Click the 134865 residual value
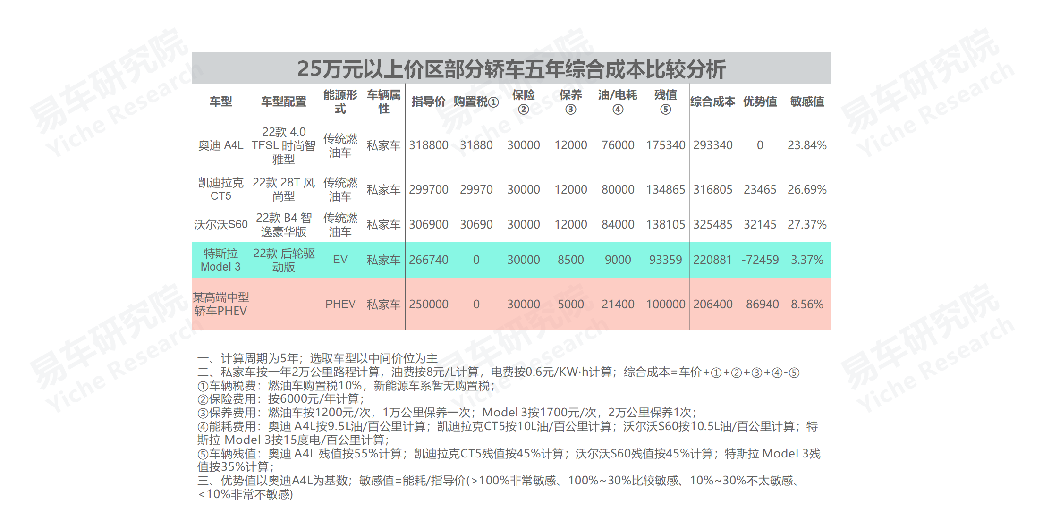 pos(666,190)
